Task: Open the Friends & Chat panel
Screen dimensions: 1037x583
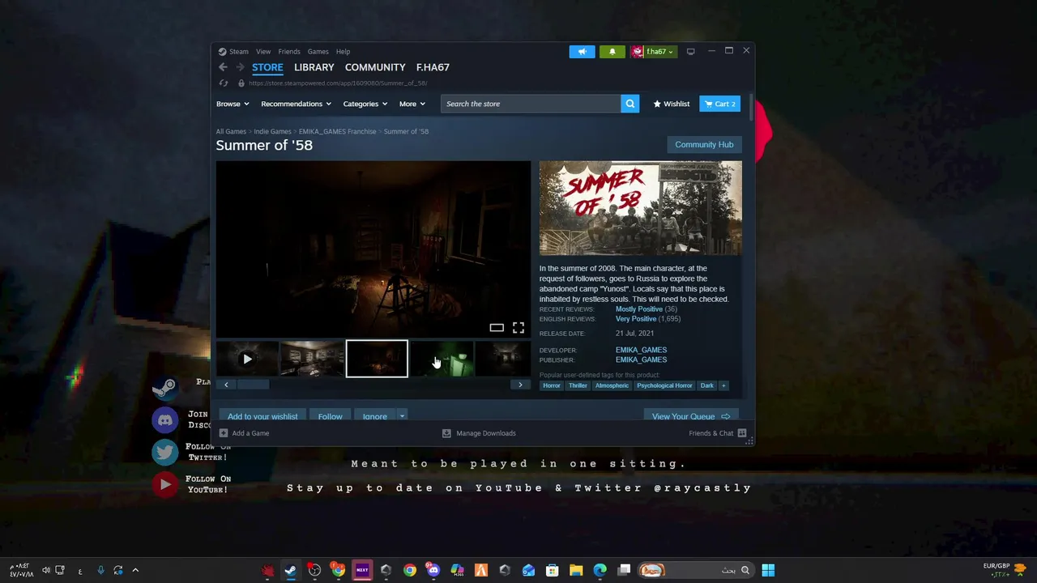Action: (x=717, y=433)
